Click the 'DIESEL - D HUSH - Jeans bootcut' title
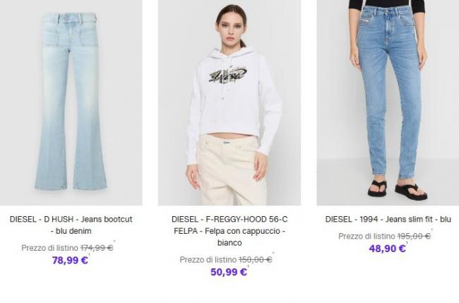Viewport: 459px width, 303px height. click(71, 225)
